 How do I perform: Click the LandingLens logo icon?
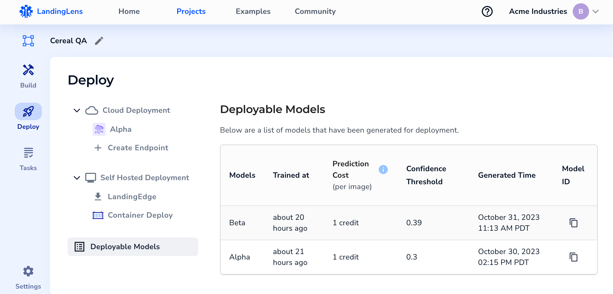26,11
